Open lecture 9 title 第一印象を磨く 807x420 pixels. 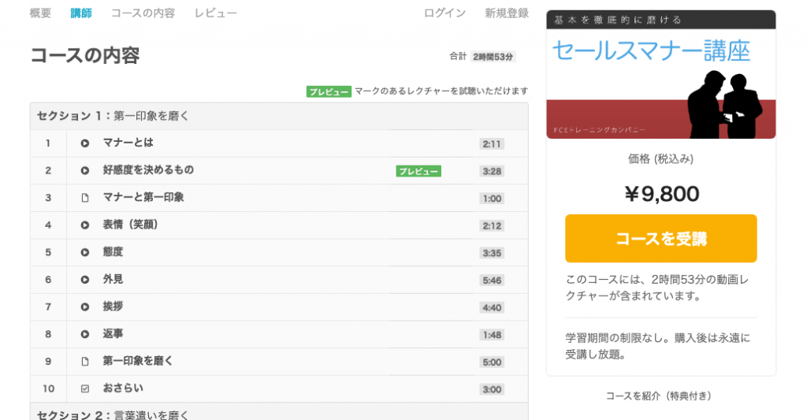coord(138,362)
